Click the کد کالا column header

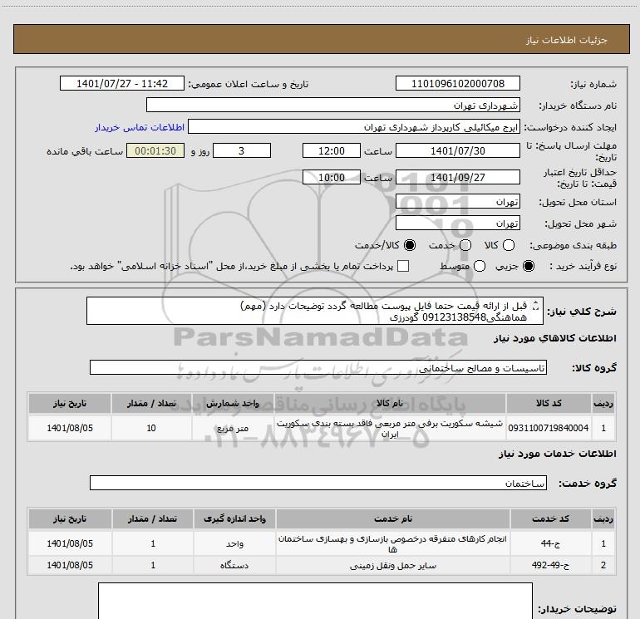tap(549, 404)
